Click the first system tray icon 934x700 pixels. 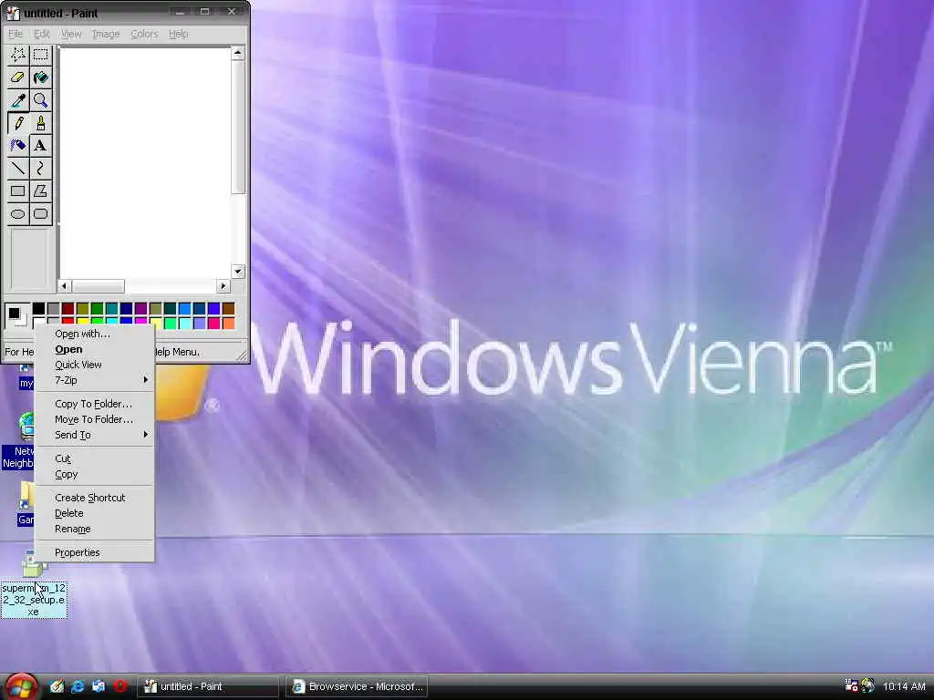pos(851,685)
